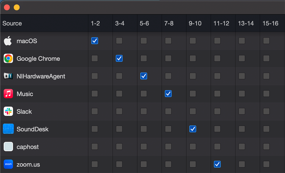Disable Google Chrome on channels 3-4
This screenshot has height=173, width=285.
tap(119, 58)
